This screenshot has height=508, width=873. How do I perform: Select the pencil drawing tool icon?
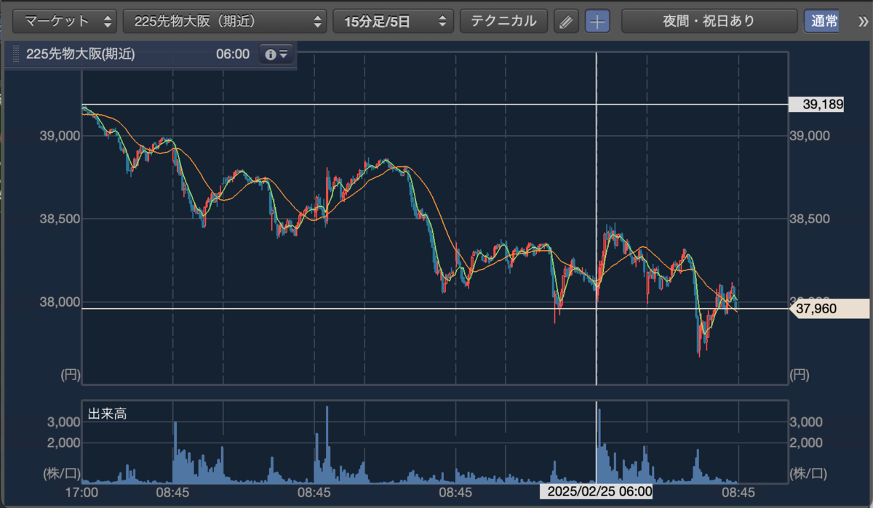pyautogui.click(x=565, y=21)
